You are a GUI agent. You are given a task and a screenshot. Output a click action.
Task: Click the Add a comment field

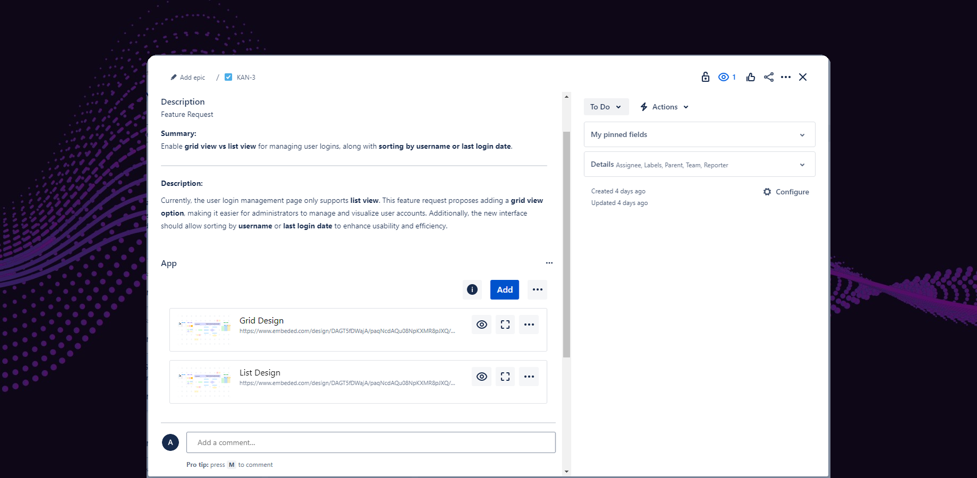click(x=371, y=442)
